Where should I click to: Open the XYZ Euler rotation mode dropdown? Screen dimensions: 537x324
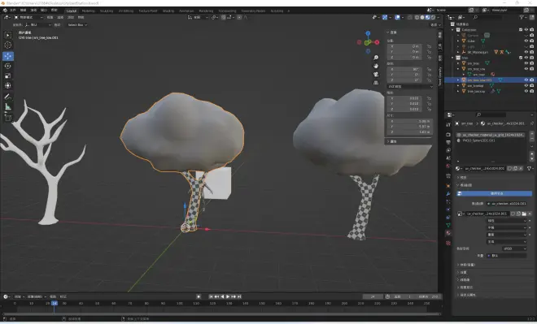pos(410,86)
